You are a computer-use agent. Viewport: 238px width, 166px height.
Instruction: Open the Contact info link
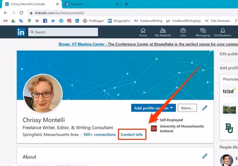click(132, 135)
